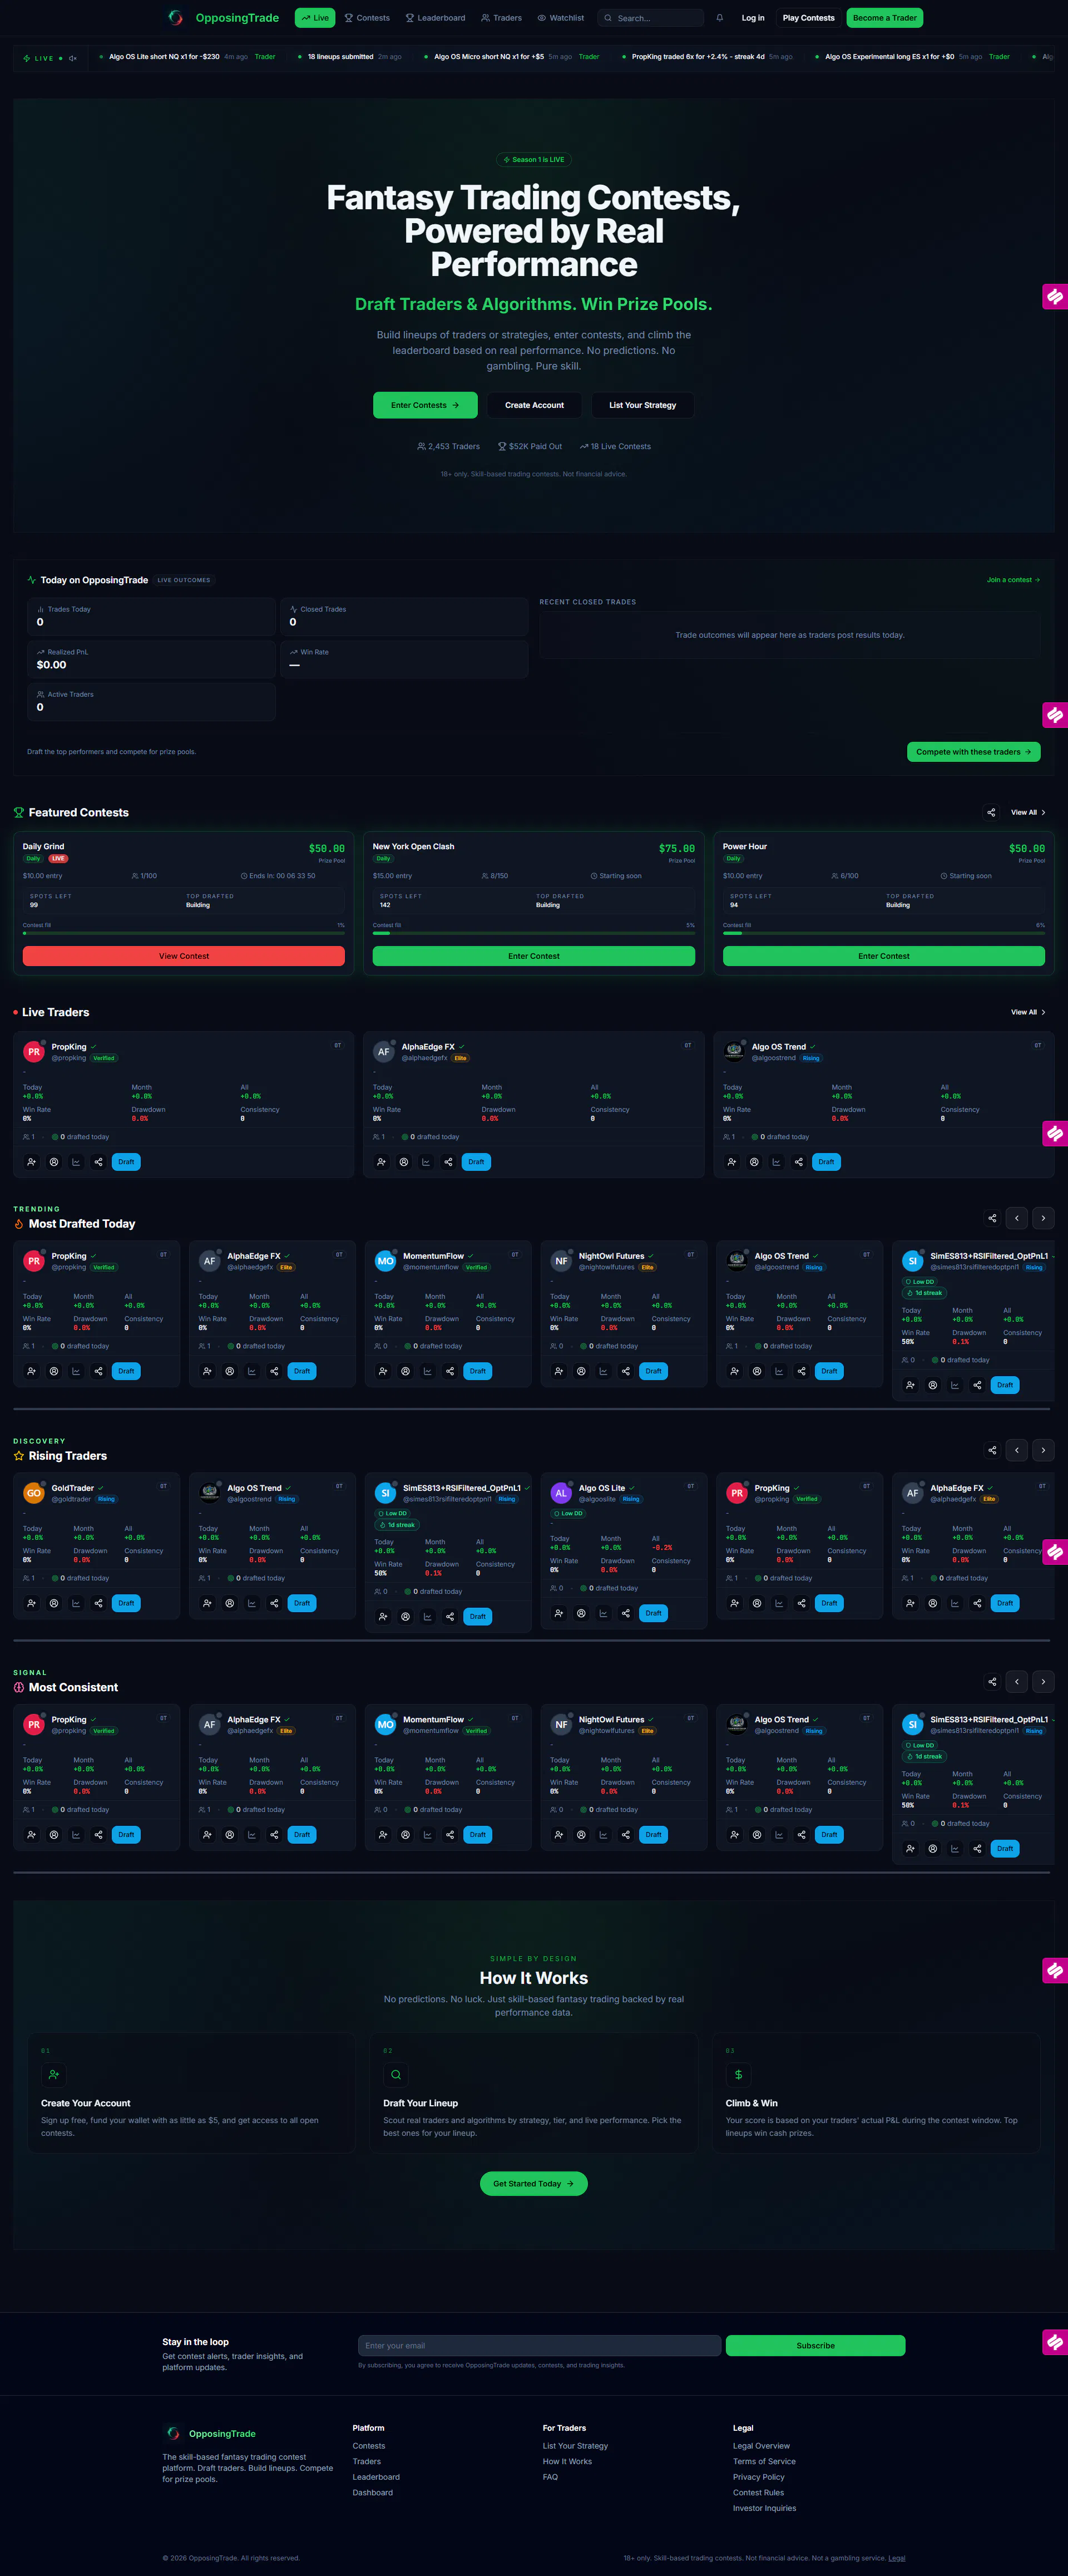The height and width of the screenshot is (2576, 1068).
Task: Mute the live ticker sound
Action: 73,58
